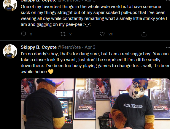Viewport: 170px width, 129px height.
Task: Click the retweet arrows icon
Action: (x=63, y=34)
